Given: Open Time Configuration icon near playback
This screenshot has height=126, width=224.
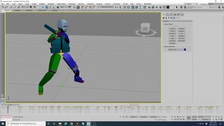Looking at the screenshot, I should click(x=184, y=119).
